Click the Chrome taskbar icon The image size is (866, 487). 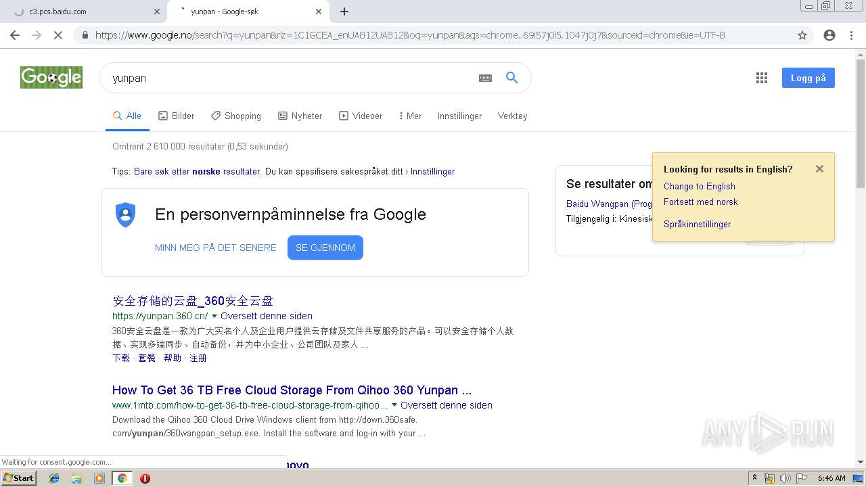pos(122,478)
